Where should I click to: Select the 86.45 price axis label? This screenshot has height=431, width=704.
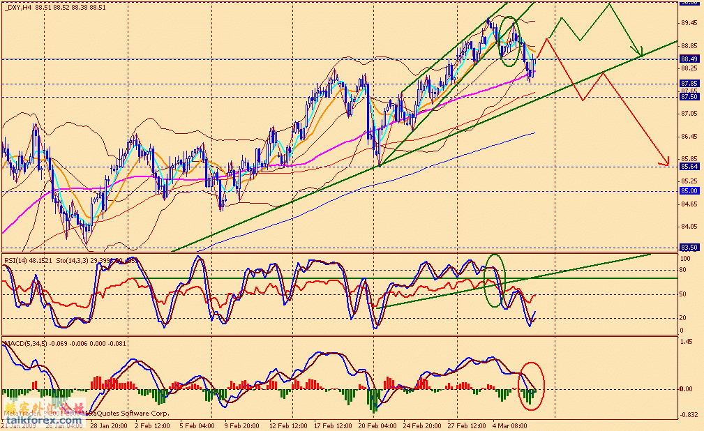pos(689,137)
